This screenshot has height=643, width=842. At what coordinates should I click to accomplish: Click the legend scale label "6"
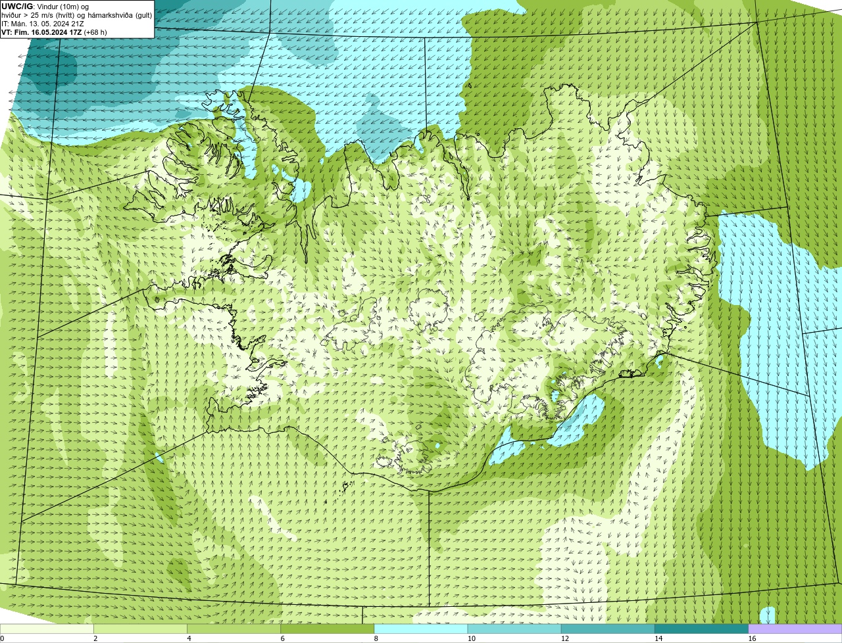[282, 638]
